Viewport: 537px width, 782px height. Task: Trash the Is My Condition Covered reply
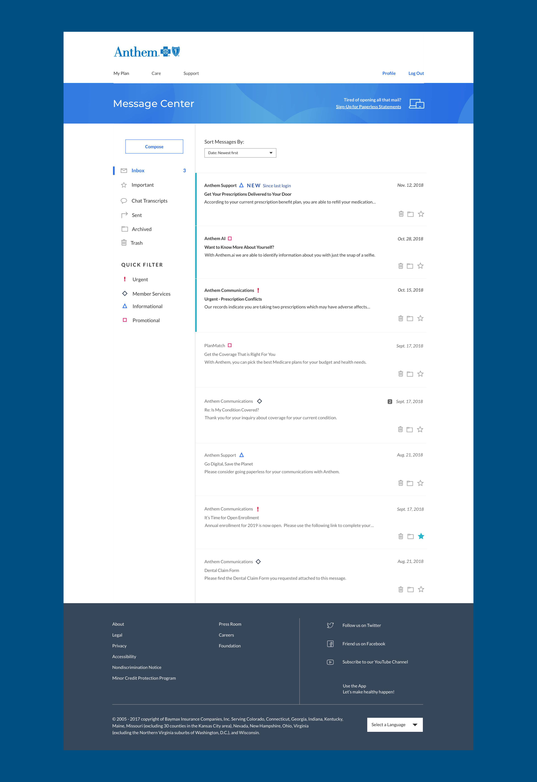point(400,429)
